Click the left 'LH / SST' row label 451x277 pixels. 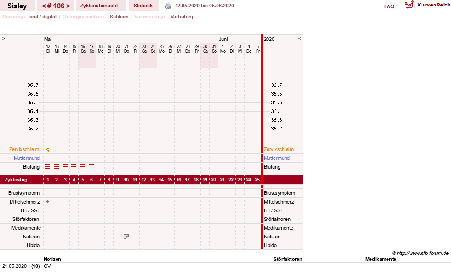(30, 211)
